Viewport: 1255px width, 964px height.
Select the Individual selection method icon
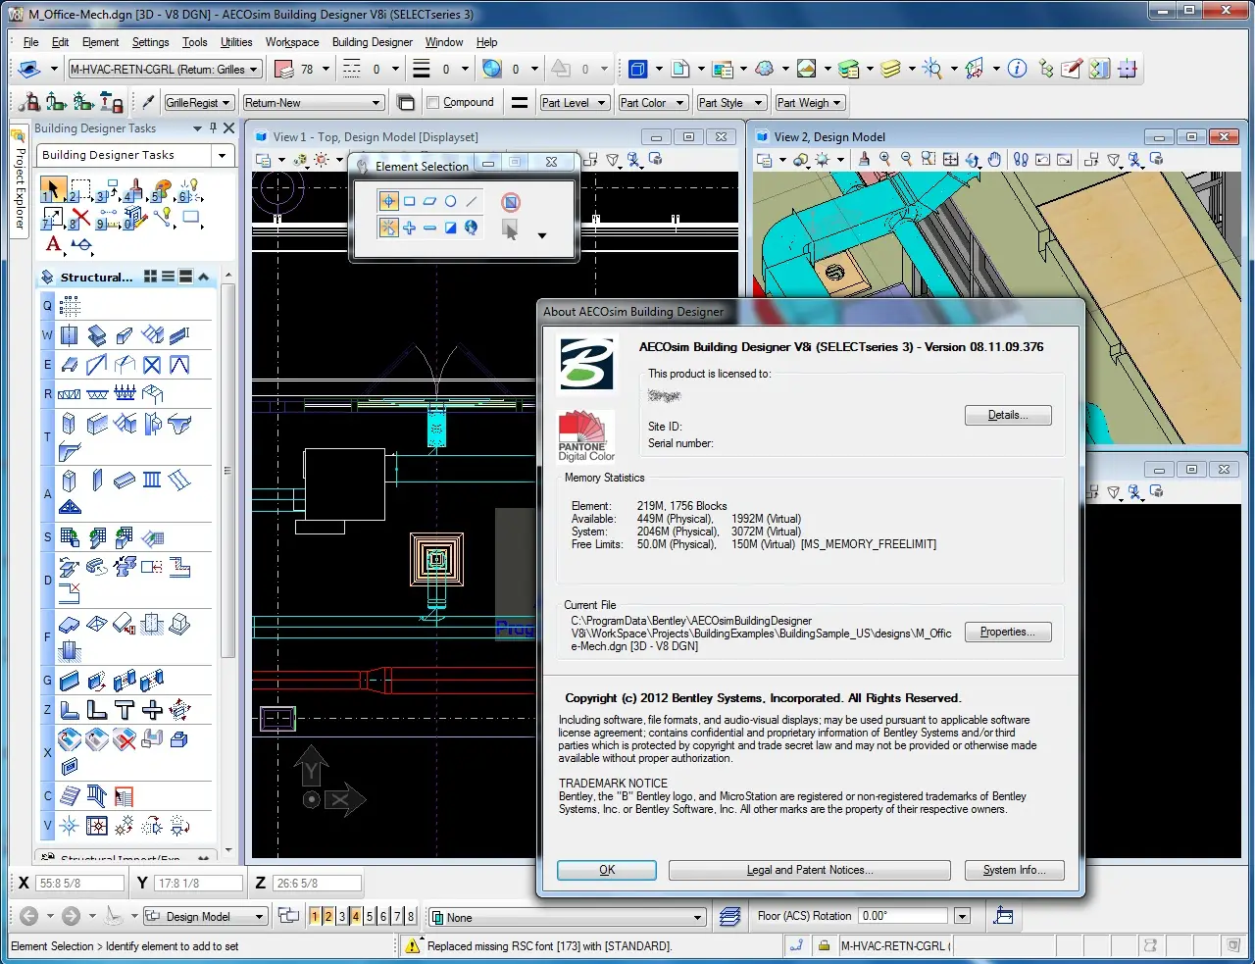point(388,201)
